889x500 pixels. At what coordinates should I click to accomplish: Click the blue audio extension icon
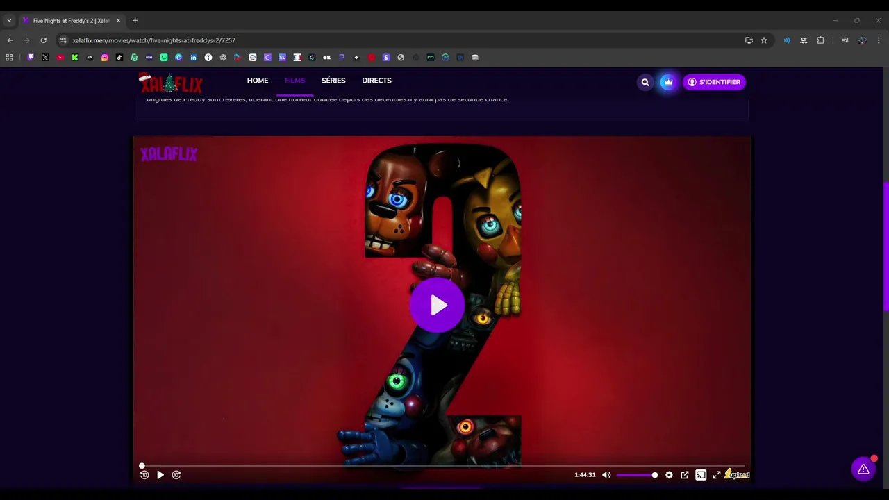click(x=787, y=40)
